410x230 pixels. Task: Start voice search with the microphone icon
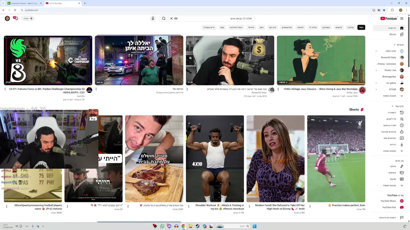click(153, 19)
